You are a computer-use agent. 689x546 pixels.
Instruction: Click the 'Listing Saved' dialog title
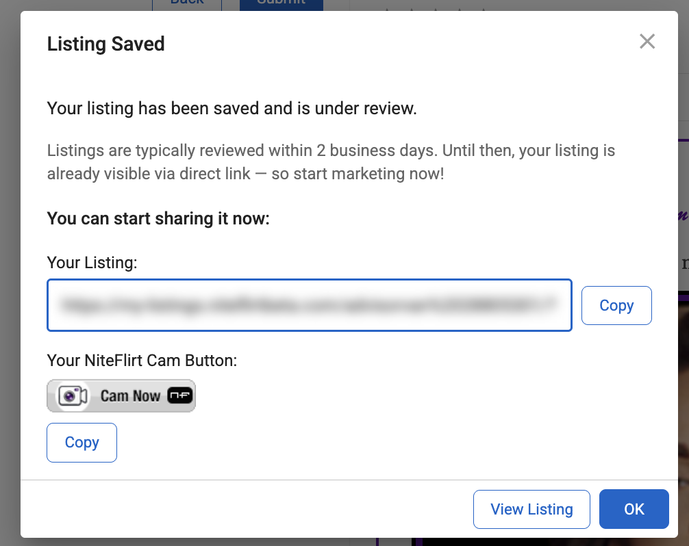click(x=106, y=44)
